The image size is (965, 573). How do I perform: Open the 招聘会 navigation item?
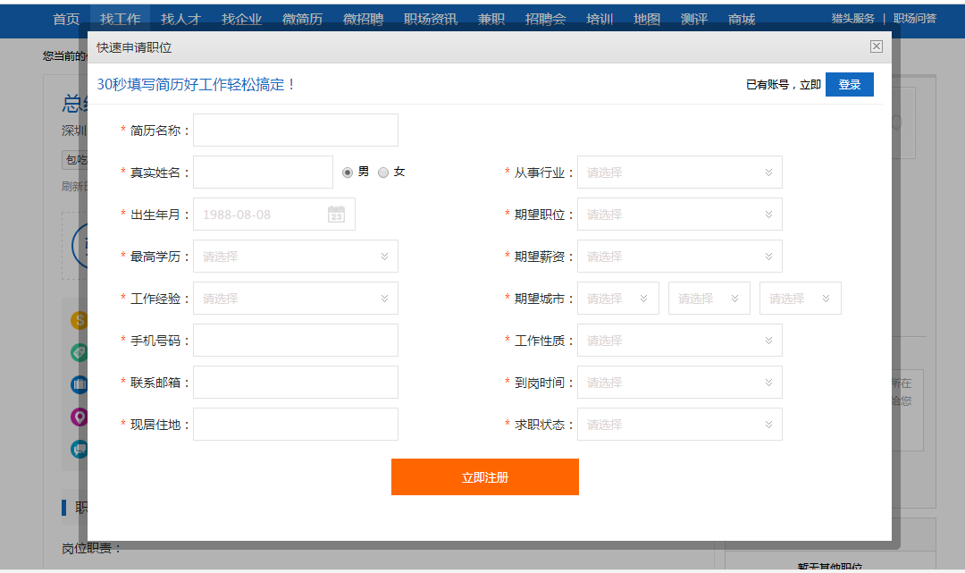pos(545,20)
